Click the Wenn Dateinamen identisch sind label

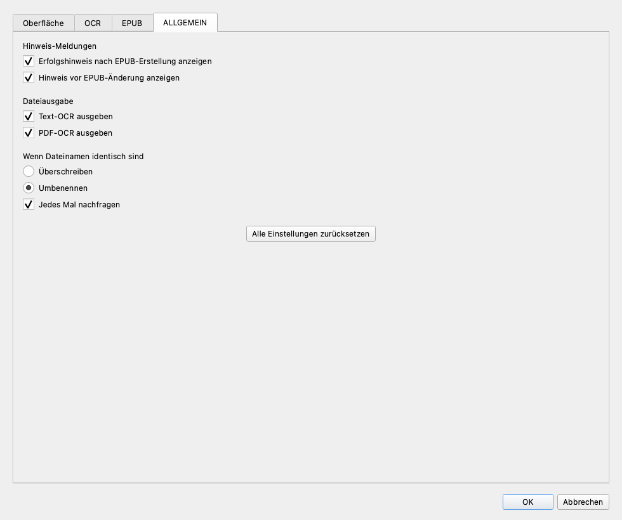click(x=83, y=156)
